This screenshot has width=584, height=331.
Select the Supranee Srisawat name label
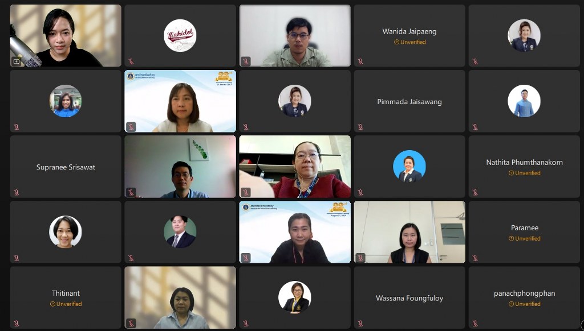pyautogui.click(x=66, y=167)
